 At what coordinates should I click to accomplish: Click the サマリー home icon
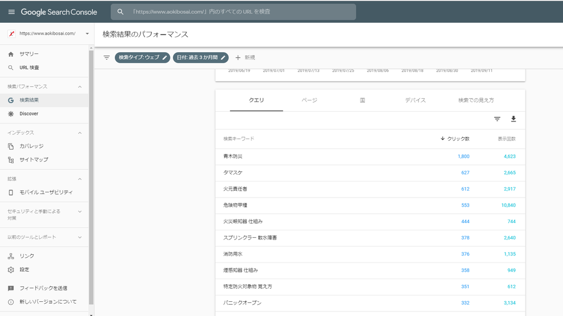[11, 54]
